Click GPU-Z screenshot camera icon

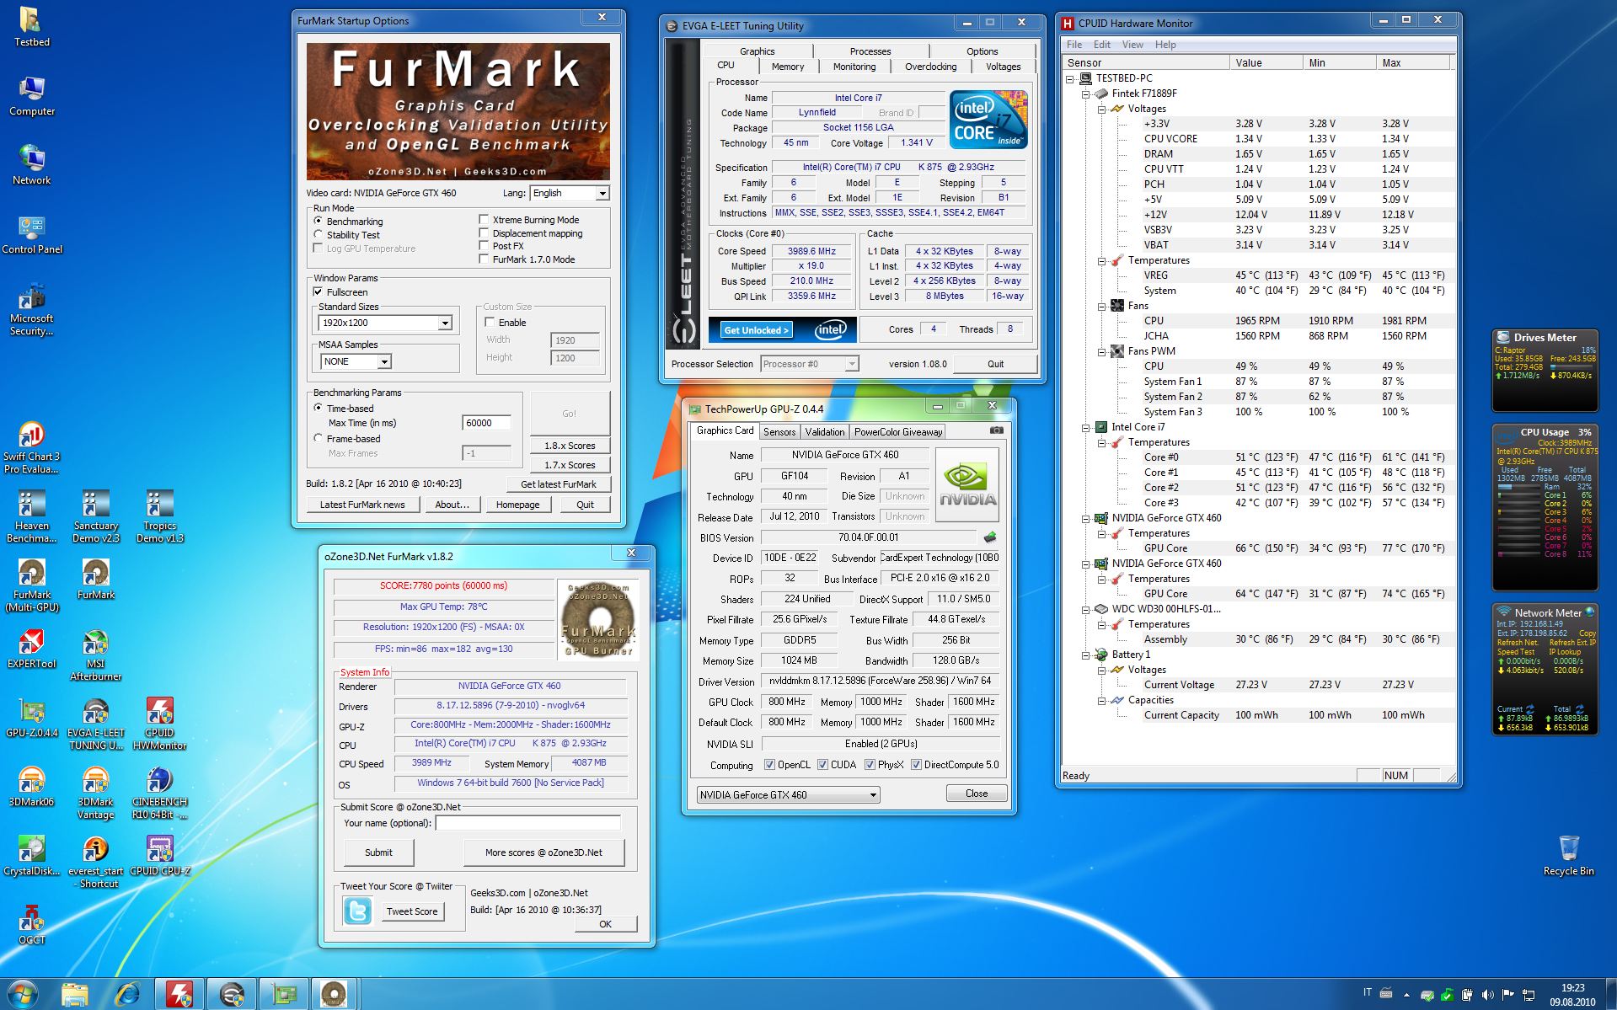click(x=996, y=430)
